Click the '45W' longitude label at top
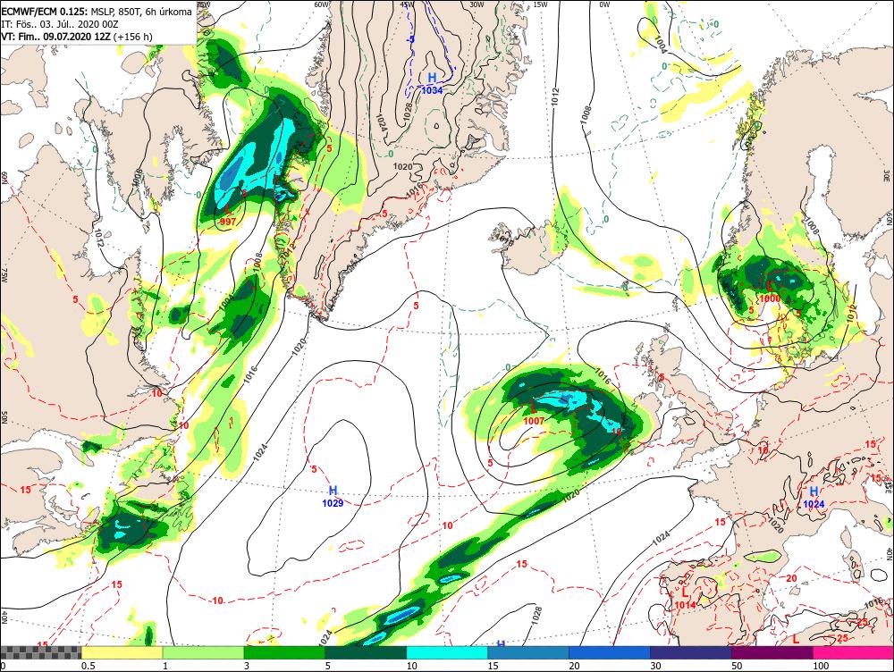 408,4
